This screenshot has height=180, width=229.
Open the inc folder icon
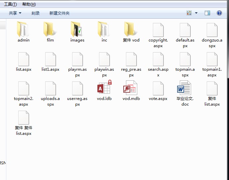[103, 29]
